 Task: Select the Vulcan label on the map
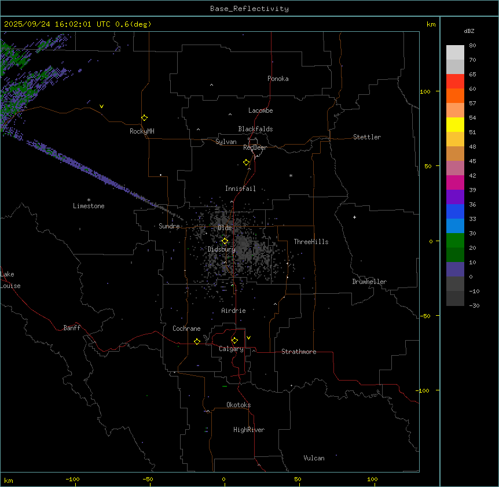point(314,458)
